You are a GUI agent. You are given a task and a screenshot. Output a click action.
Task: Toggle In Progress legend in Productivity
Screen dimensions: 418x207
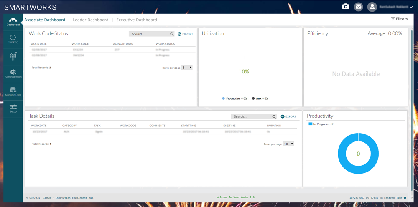pyautogui.click(x=321, y=124)
